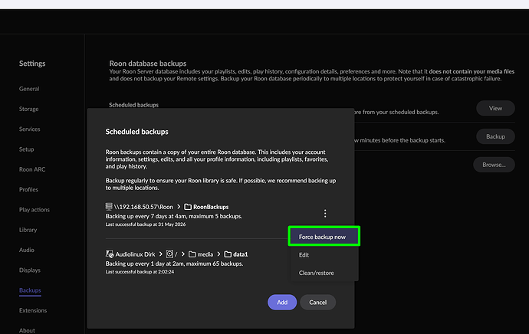Click Scheduled backups label on main page
Screen dimensions: 529x334
click(133, 105)
